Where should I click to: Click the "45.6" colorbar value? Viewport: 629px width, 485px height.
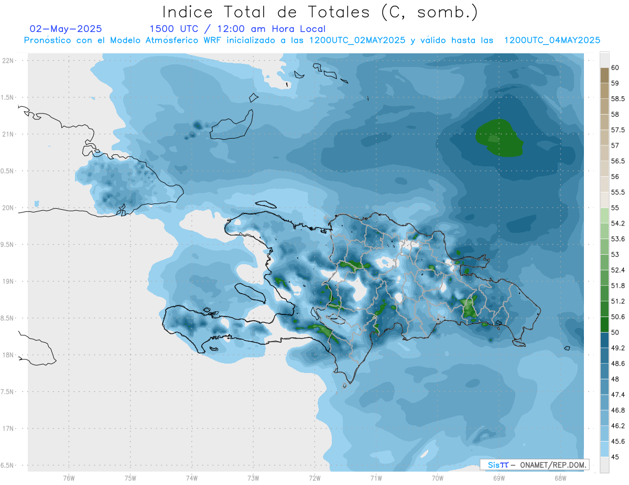pos(618,442)
